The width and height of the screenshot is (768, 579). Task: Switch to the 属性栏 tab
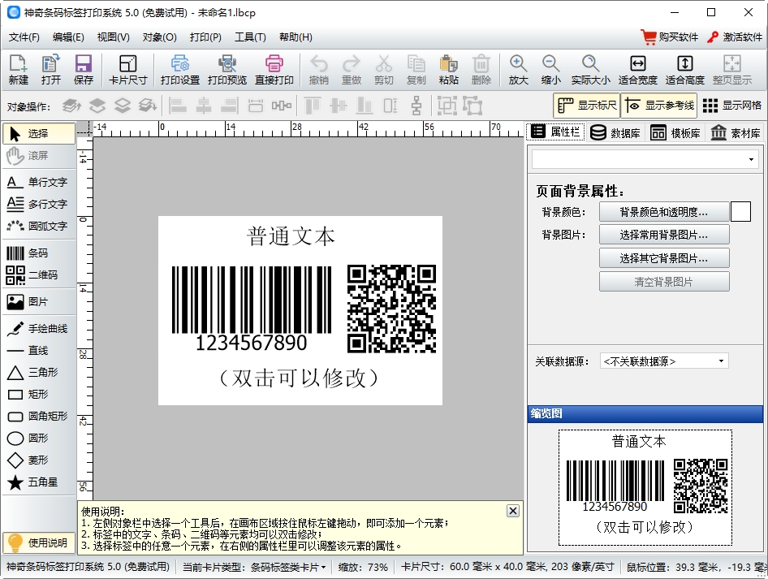click(556, 132)
